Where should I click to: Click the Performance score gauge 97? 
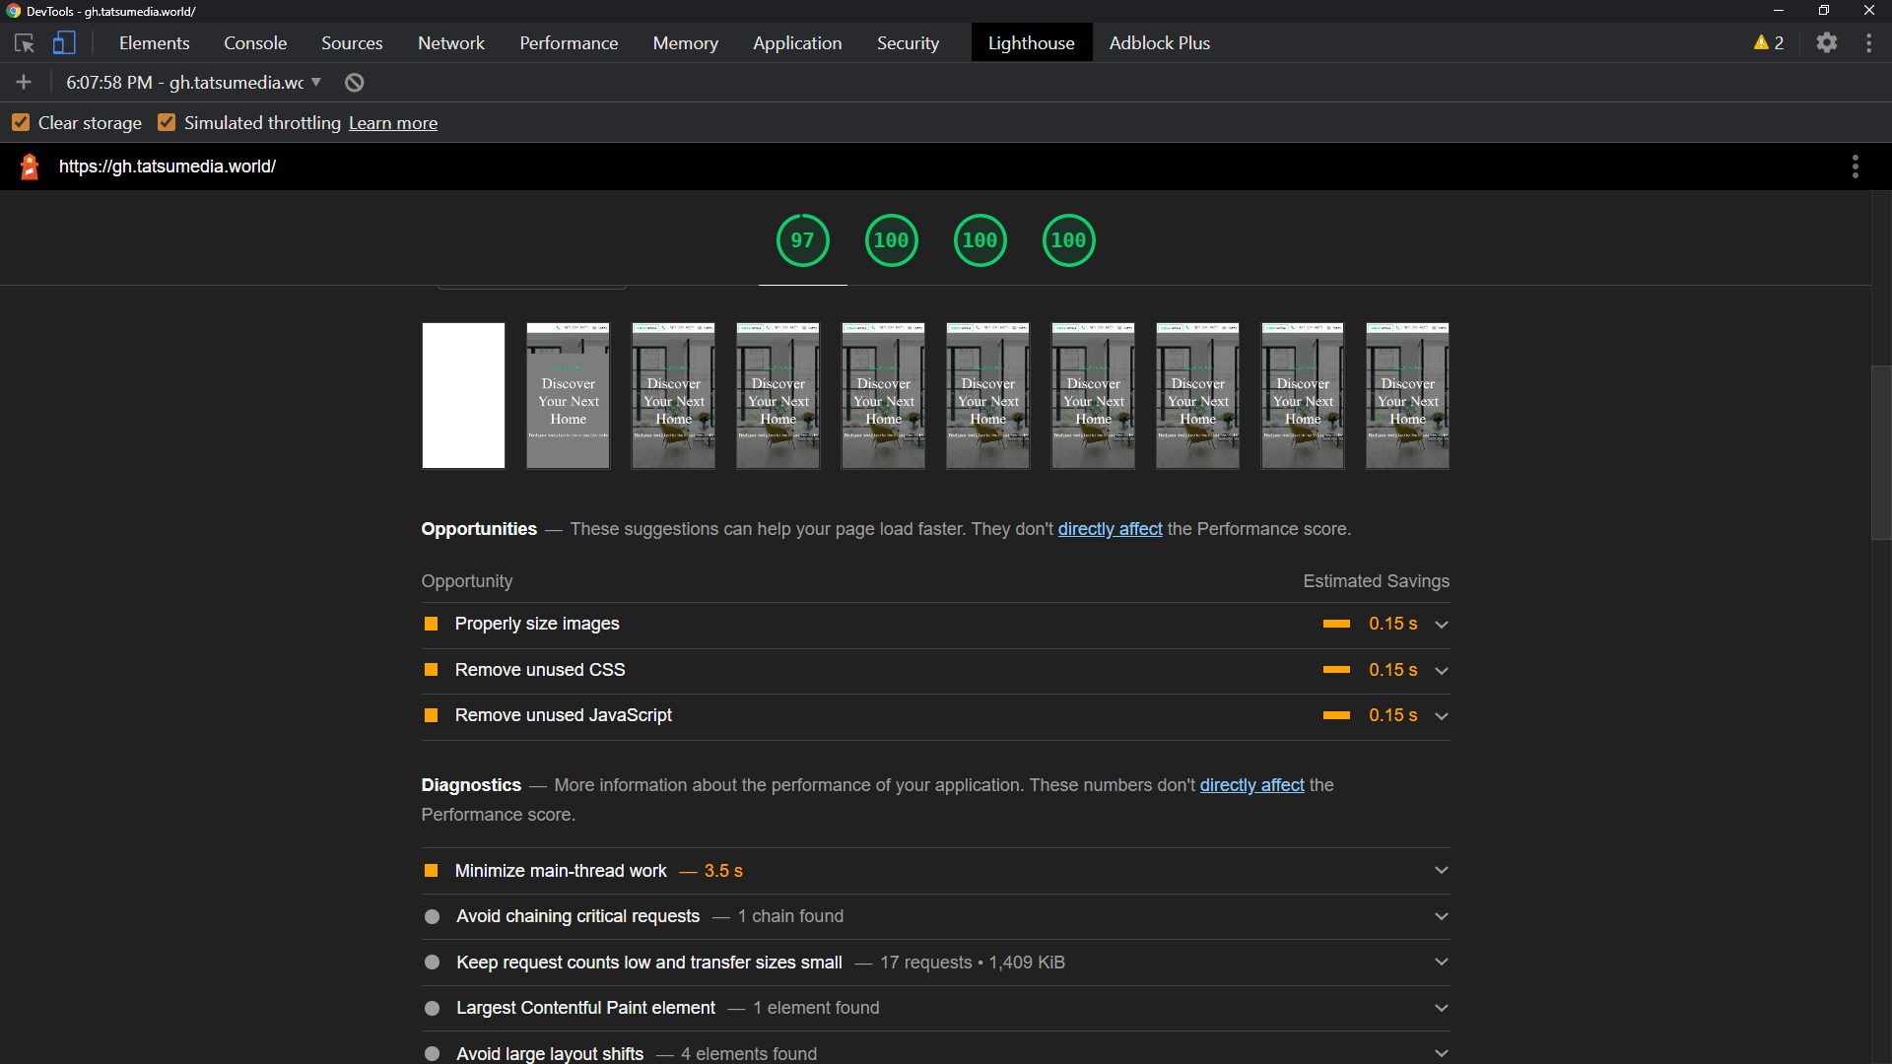tap(802, 240)
